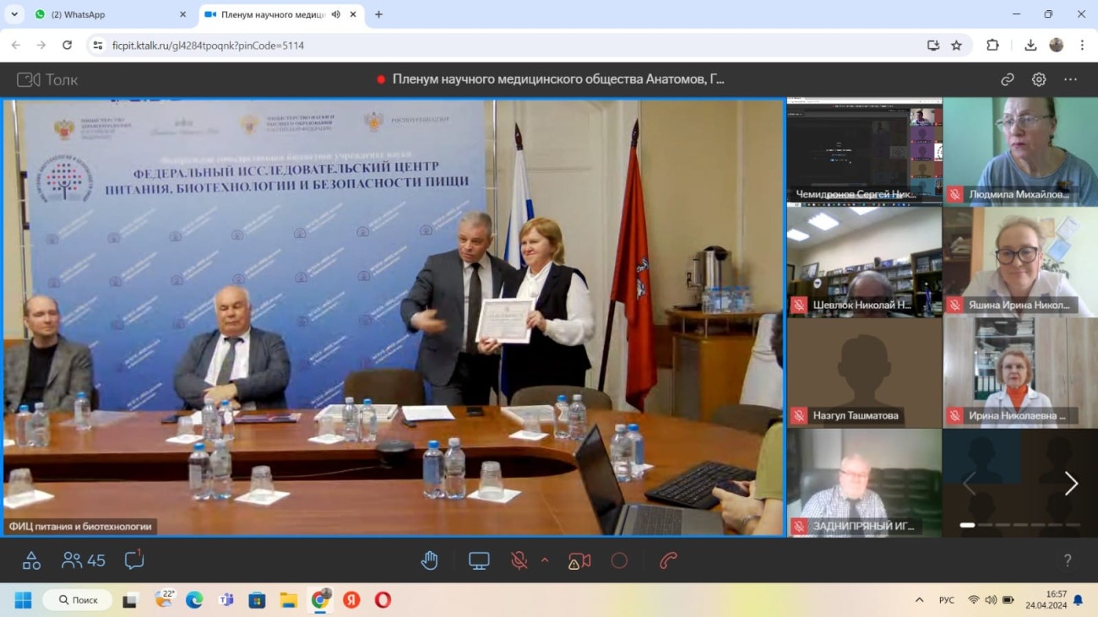Select Яшина Ирина participant video tile
The image size is (1098, 617).
pos(1019,262)
